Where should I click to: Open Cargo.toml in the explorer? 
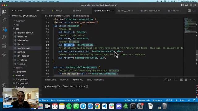point(22,84)
